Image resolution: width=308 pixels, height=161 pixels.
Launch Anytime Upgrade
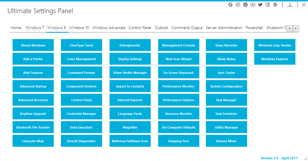click(x=33, y=114)
